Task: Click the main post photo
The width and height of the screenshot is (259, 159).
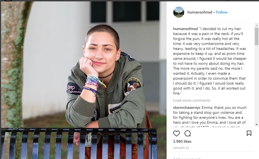Action: click(84, 80)
